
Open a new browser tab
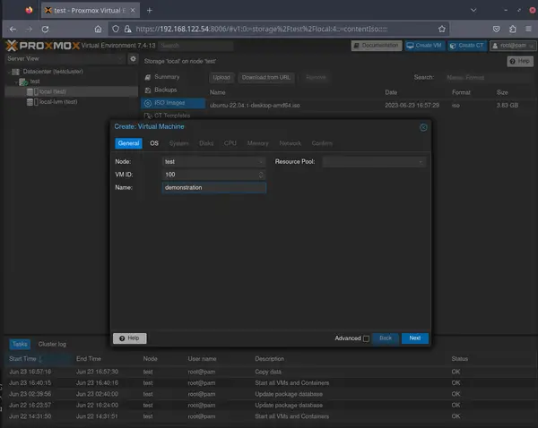[x=149, y=10]
